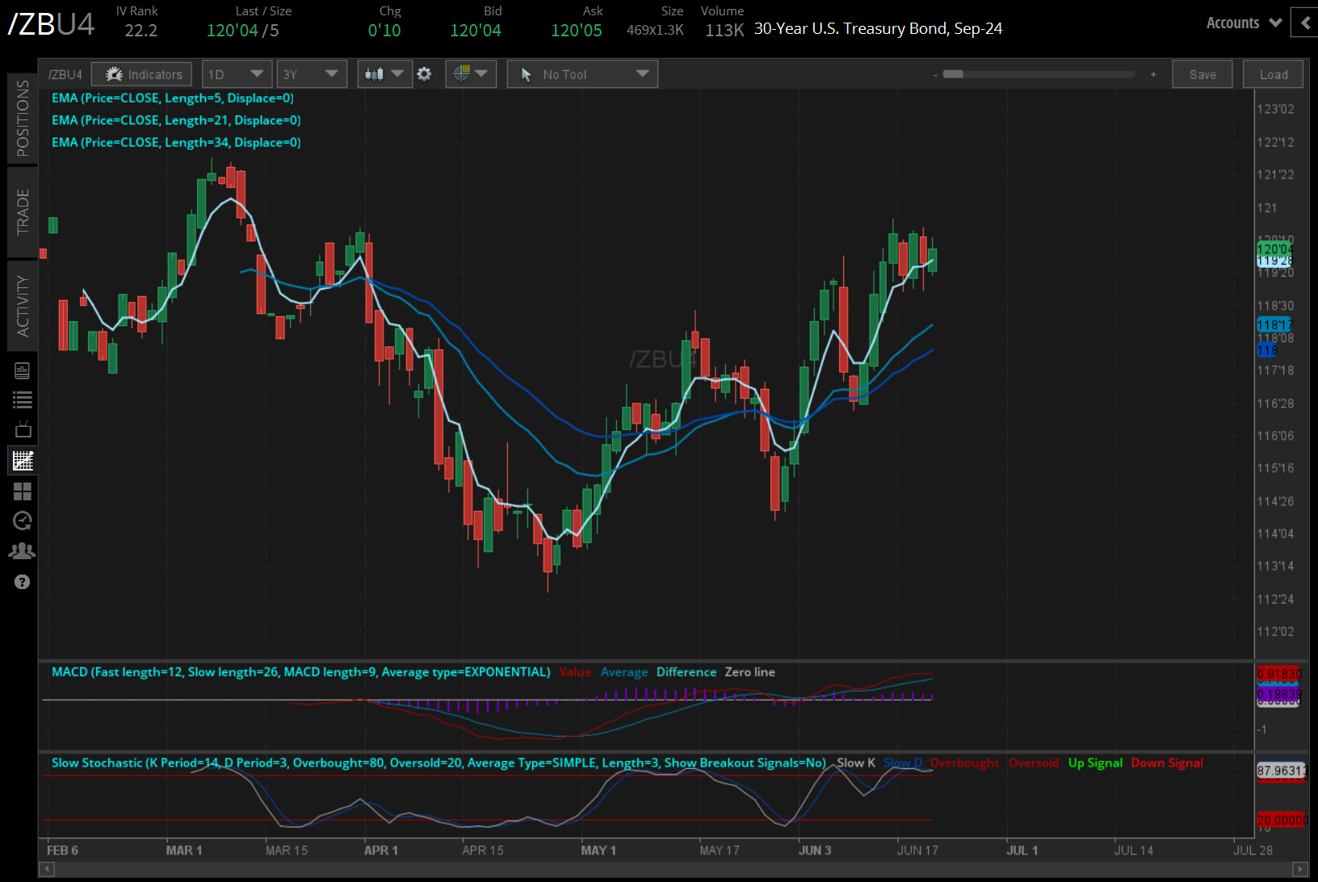Expand the 3Y range dropdown
Screen dimensions: 1318x882
pos(312,73)
